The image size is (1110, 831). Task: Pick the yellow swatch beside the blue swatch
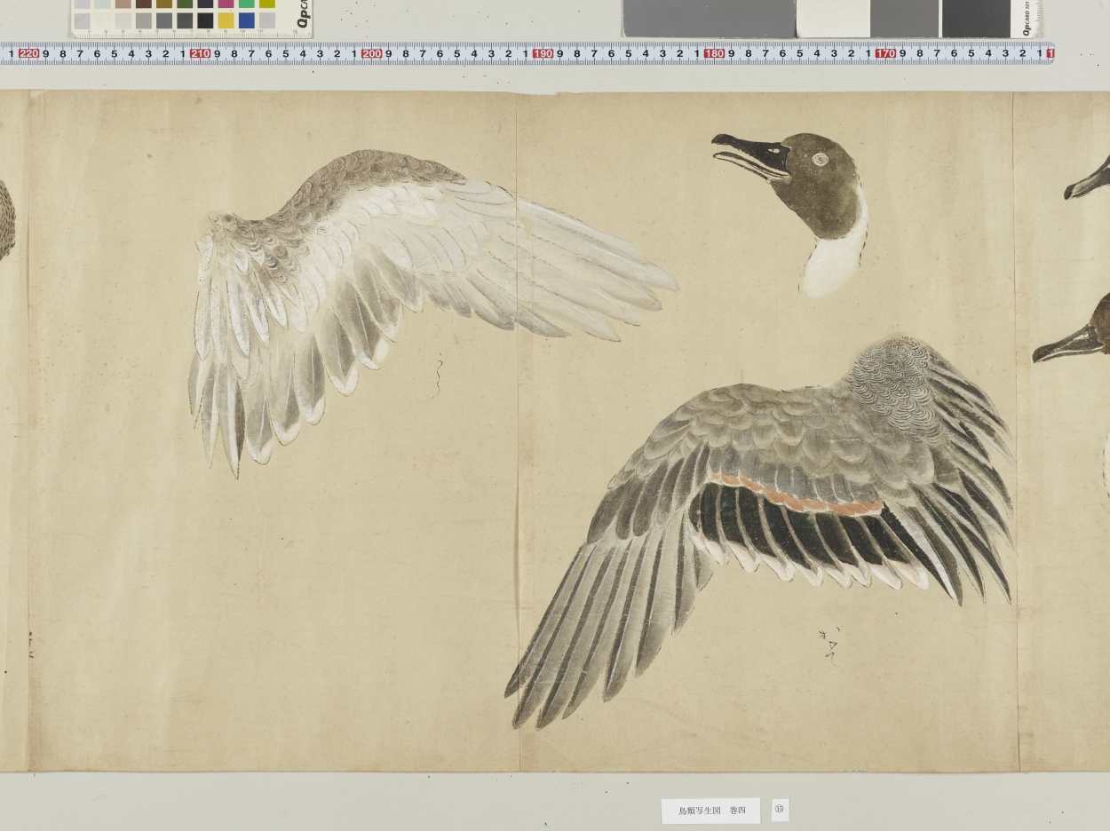click(x=226, y=20)
